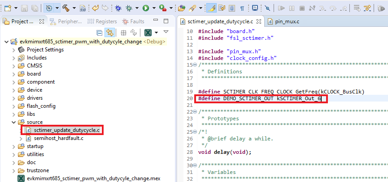Switch to the pin_mux.c editor tab
The width and height of the screenshot is (388, 182).
pos(287,21)
